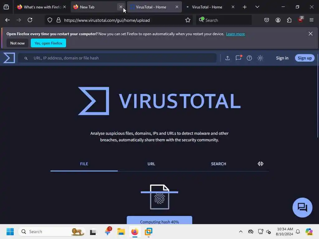Open the uBlock extension icon with badge
The image size is (319, 239).
(x=301, y=20)
